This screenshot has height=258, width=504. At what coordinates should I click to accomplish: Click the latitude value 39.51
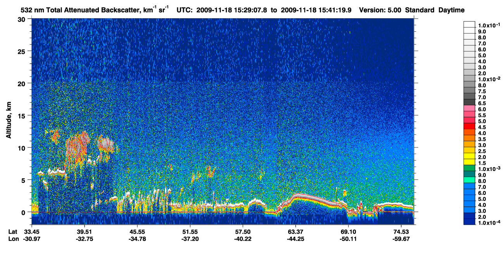click(84, 232)
